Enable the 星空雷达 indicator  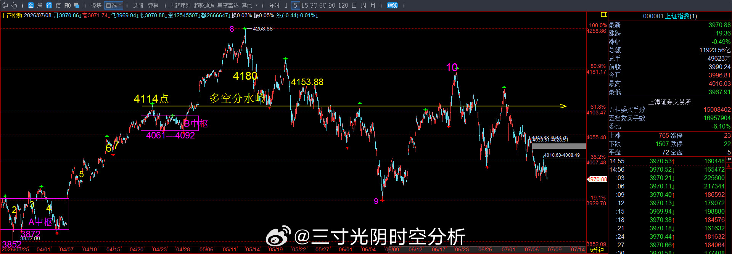[228, 5]
